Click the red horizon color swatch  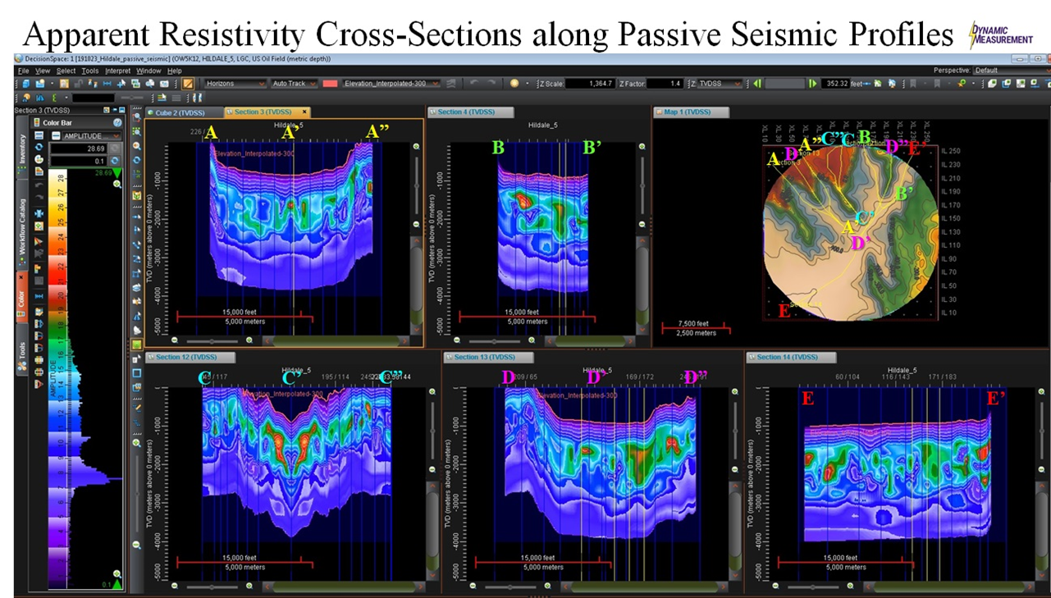coord(330,84)
